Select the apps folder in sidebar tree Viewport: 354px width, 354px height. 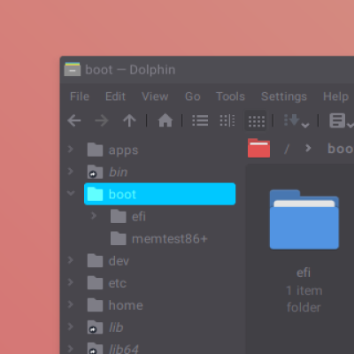point(112,150)
